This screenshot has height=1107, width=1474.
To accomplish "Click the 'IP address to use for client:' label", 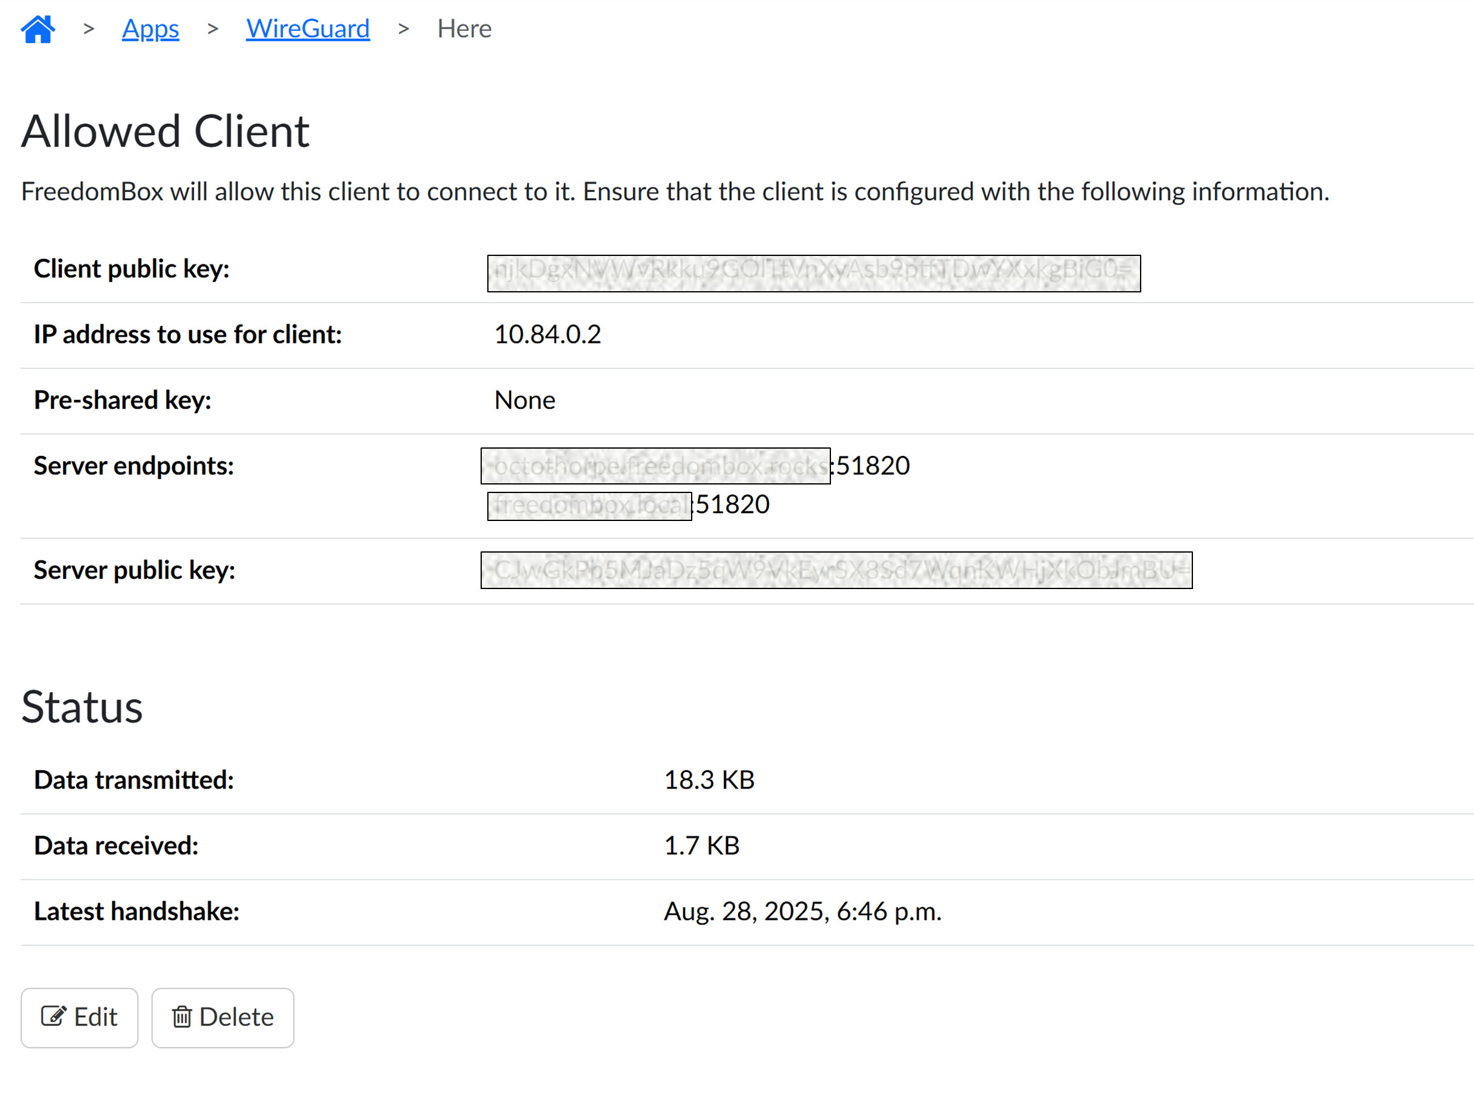I will [x=188, y=334].
